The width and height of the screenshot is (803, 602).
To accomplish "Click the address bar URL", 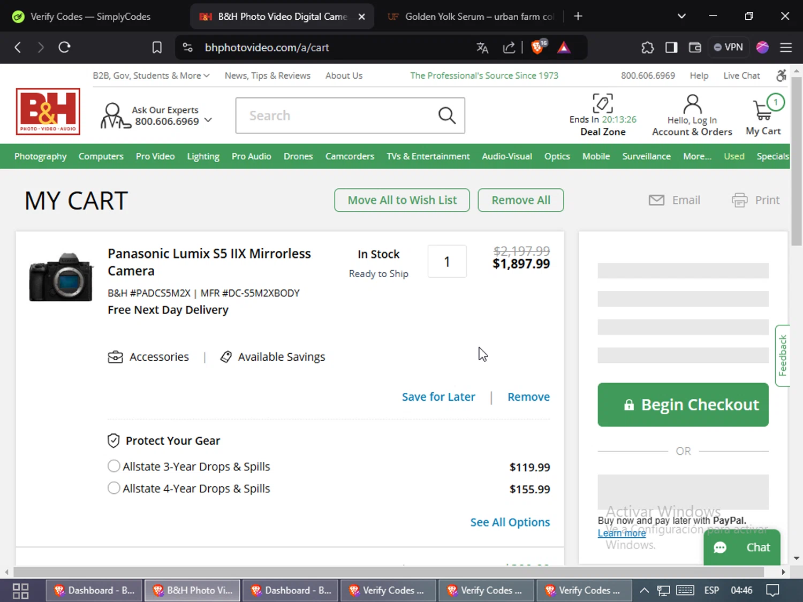I will 267,48.
